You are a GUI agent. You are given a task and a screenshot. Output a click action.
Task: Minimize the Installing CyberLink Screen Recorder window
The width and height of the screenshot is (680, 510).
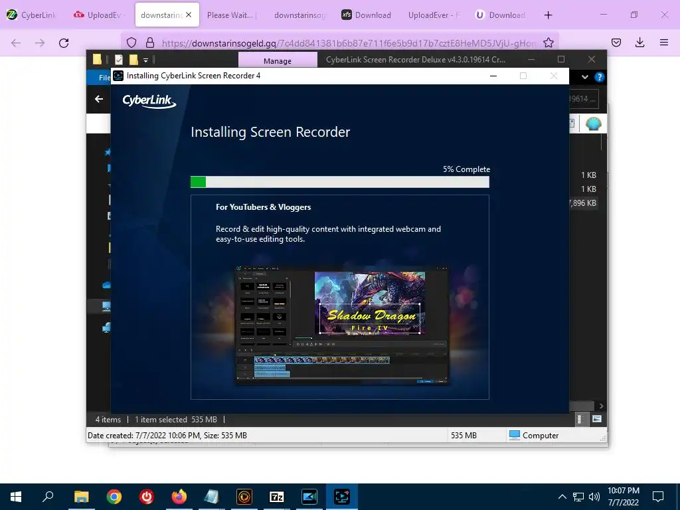coord(493,76)
